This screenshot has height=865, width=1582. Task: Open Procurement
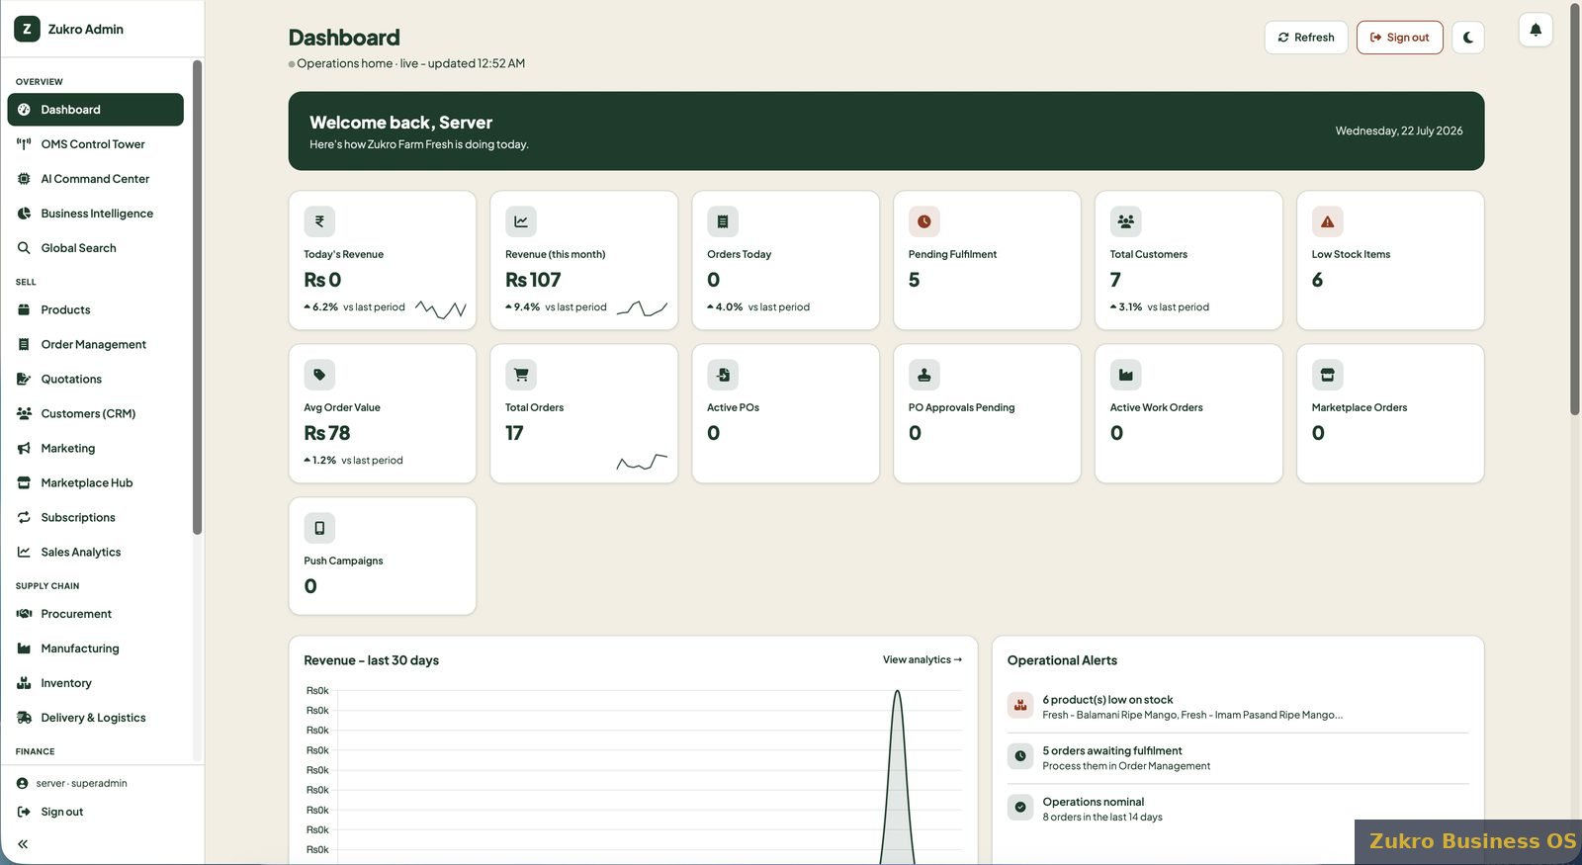(x=95, y=614)
